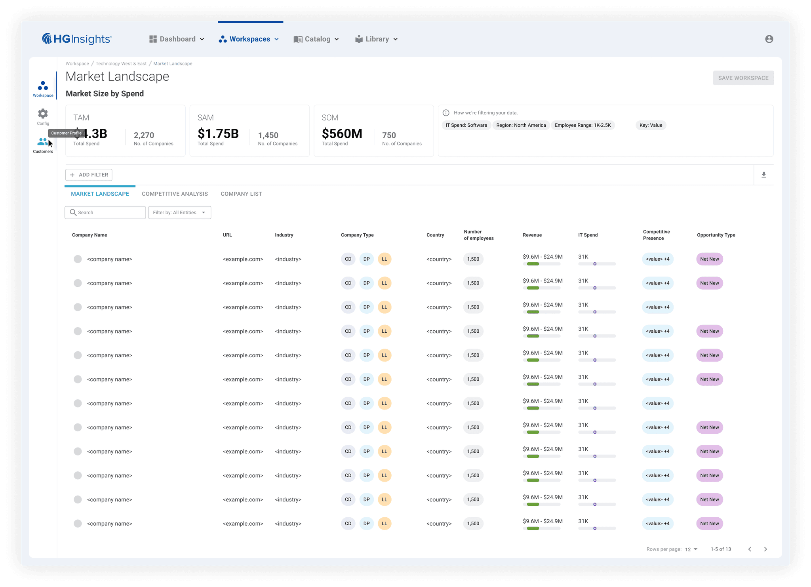This screenshot has width=811, height=587.
Task: Click the Save Workspace button
Action: pyautogui.click(x=743, y=78)
